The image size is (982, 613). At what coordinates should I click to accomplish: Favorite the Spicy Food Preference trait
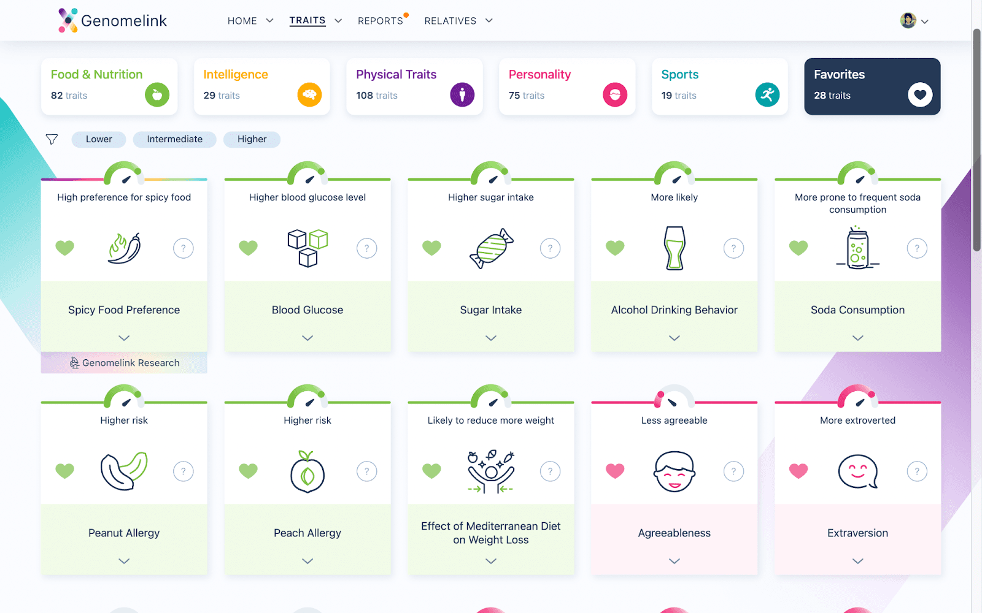[64, 248]
